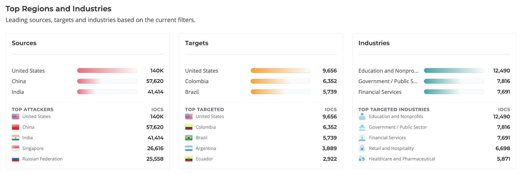This screenshot has height=174, width=522.
Task: Click the United States flag under Top Attackers
Action: coord(15,117)
